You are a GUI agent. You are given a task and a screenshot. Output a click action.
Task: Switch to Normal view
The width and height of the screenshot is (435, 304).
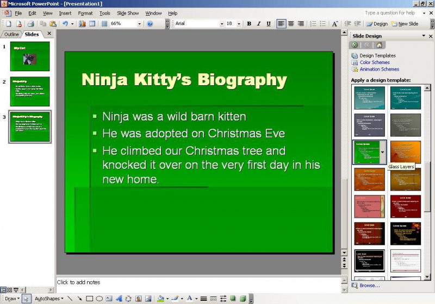(x=3, y=290)
